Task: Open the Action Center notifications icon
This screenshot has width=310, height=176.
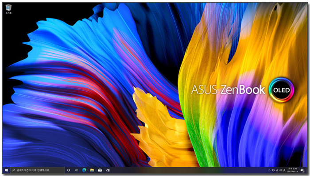Action: [x=302, y=170]
